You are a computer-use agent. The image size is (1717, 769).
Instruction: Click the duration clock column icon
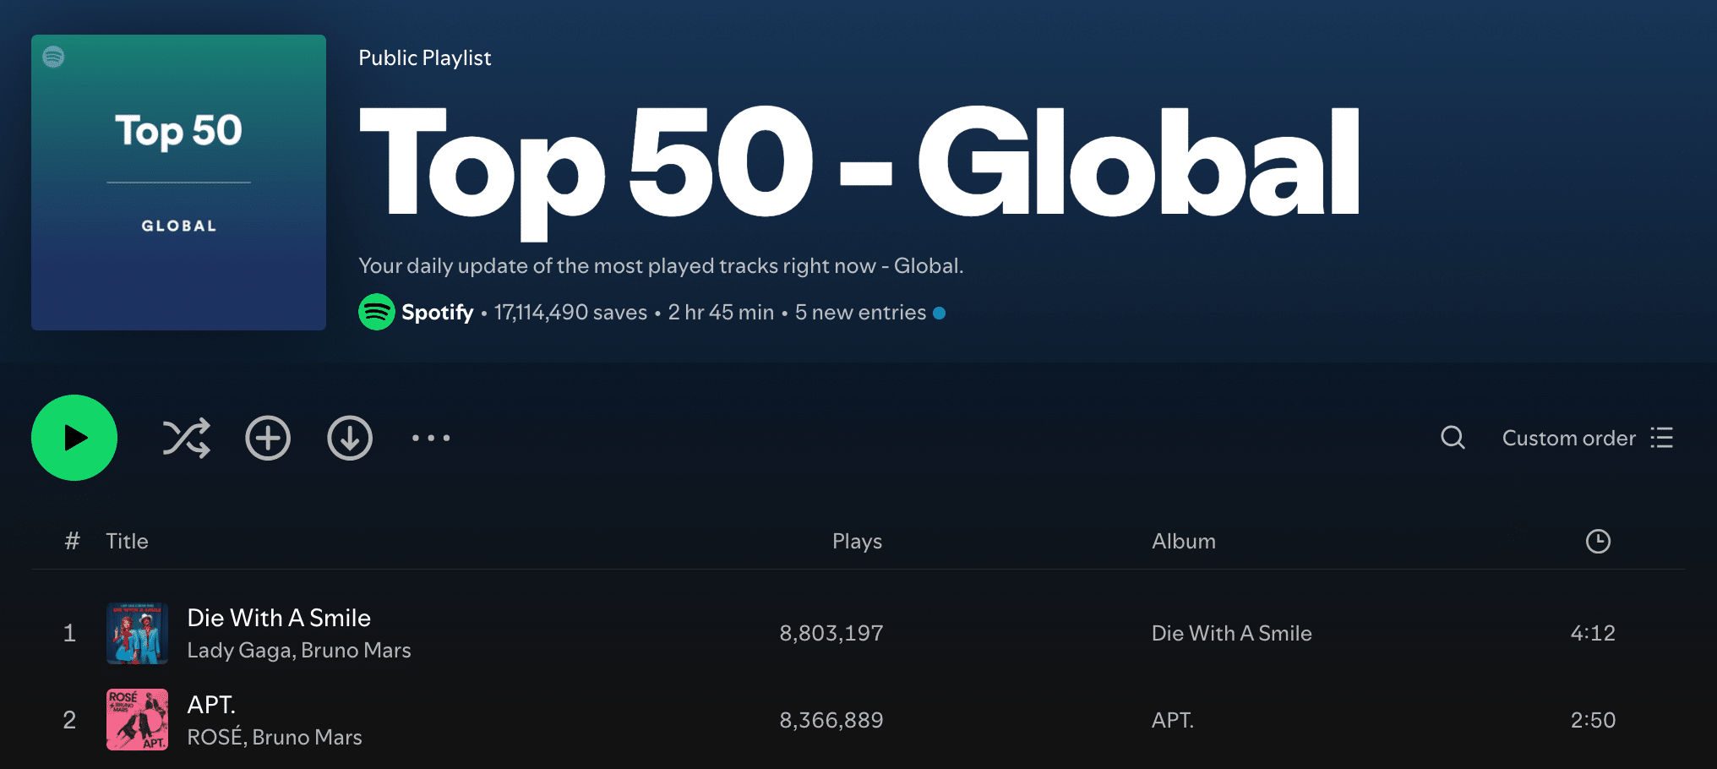(x=1598, y=541)
